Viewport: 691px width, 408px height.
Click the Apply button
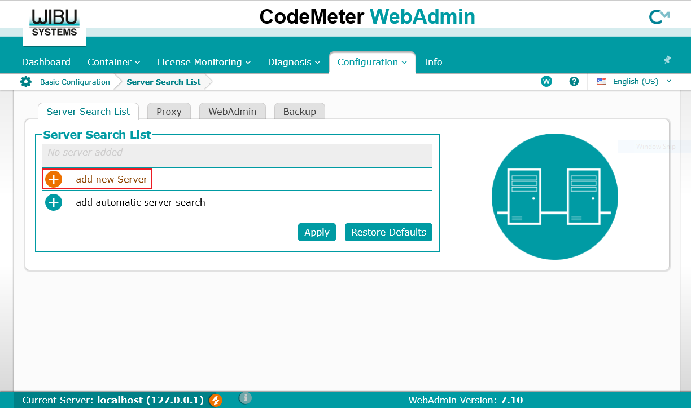(x=317, y=232)
